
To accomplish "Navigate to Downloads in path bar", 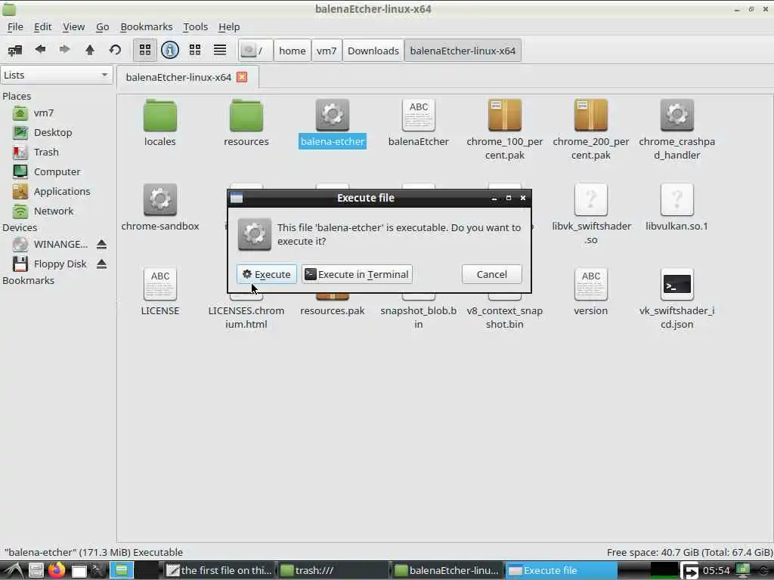I will click(x=373, y=51).
